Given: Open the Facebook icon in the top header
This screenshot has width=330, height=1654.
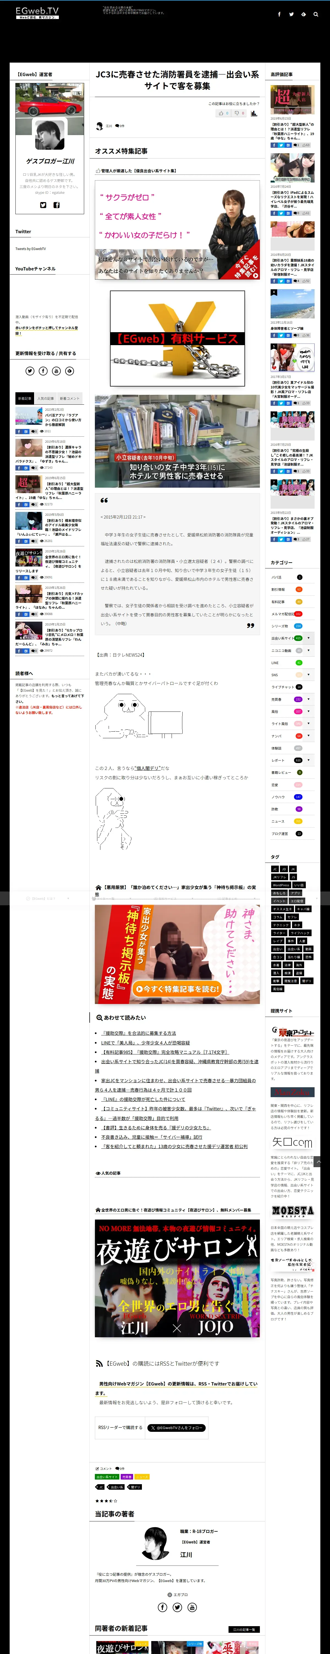Looking at the screenshot, I should [x=279, y=14].
